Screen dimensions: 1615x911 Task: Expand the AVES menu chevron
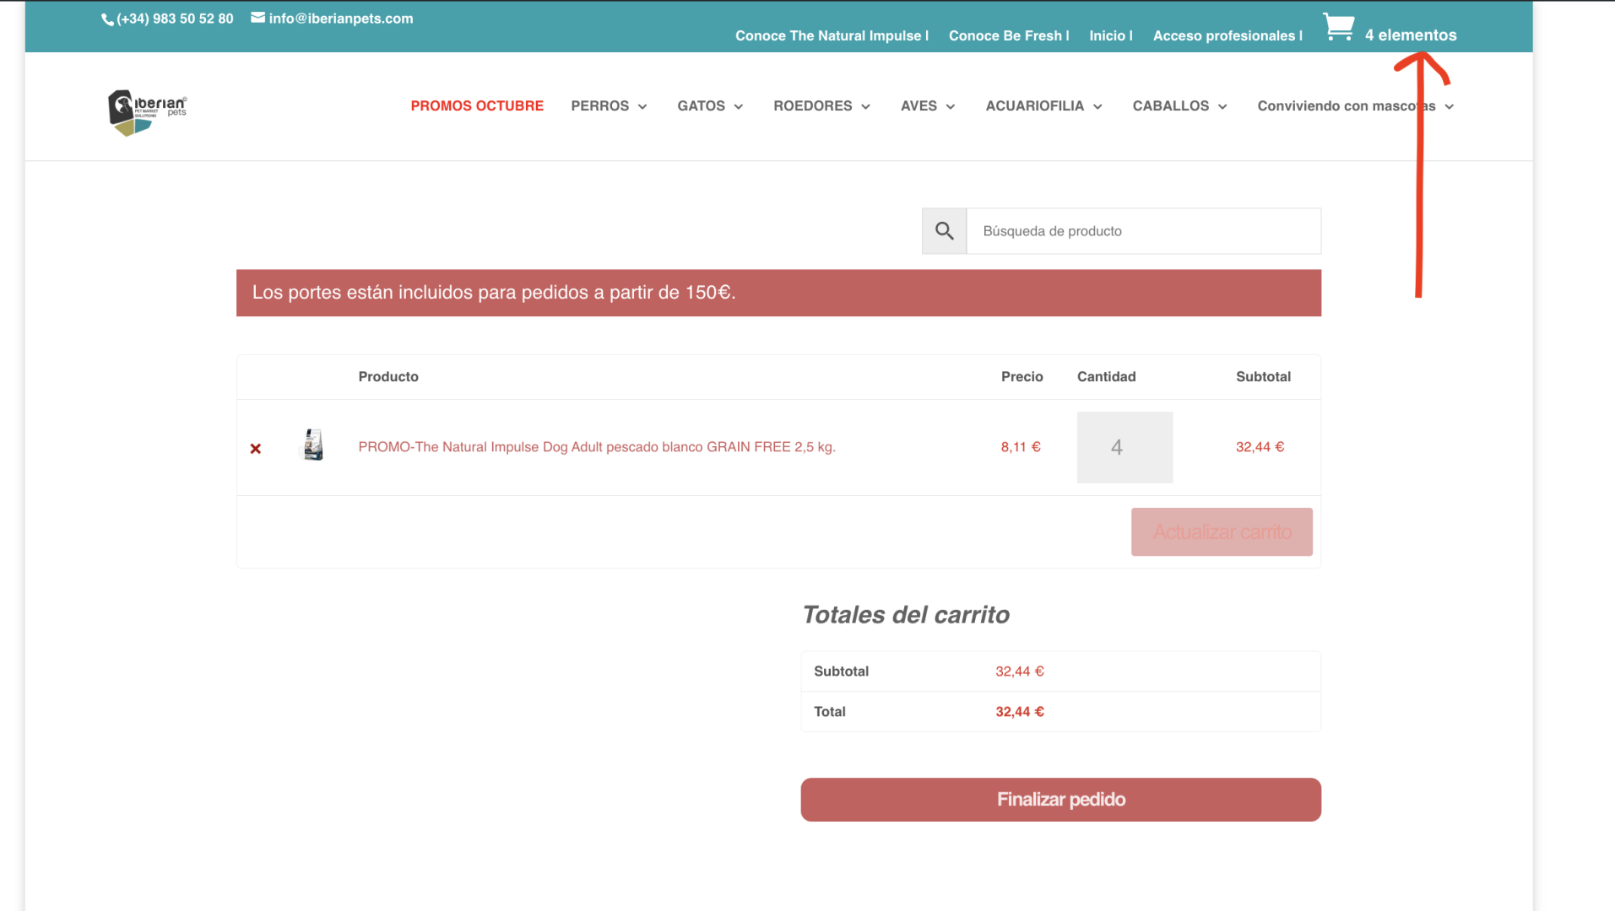coord(951,107)
